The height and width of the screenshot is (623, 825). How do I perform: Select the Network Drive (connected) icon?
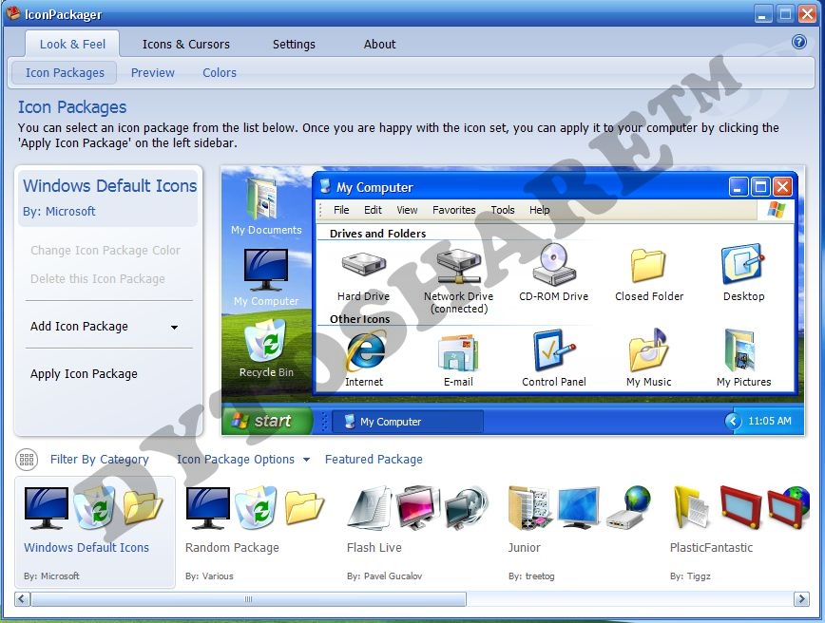[x=459, y=266]
